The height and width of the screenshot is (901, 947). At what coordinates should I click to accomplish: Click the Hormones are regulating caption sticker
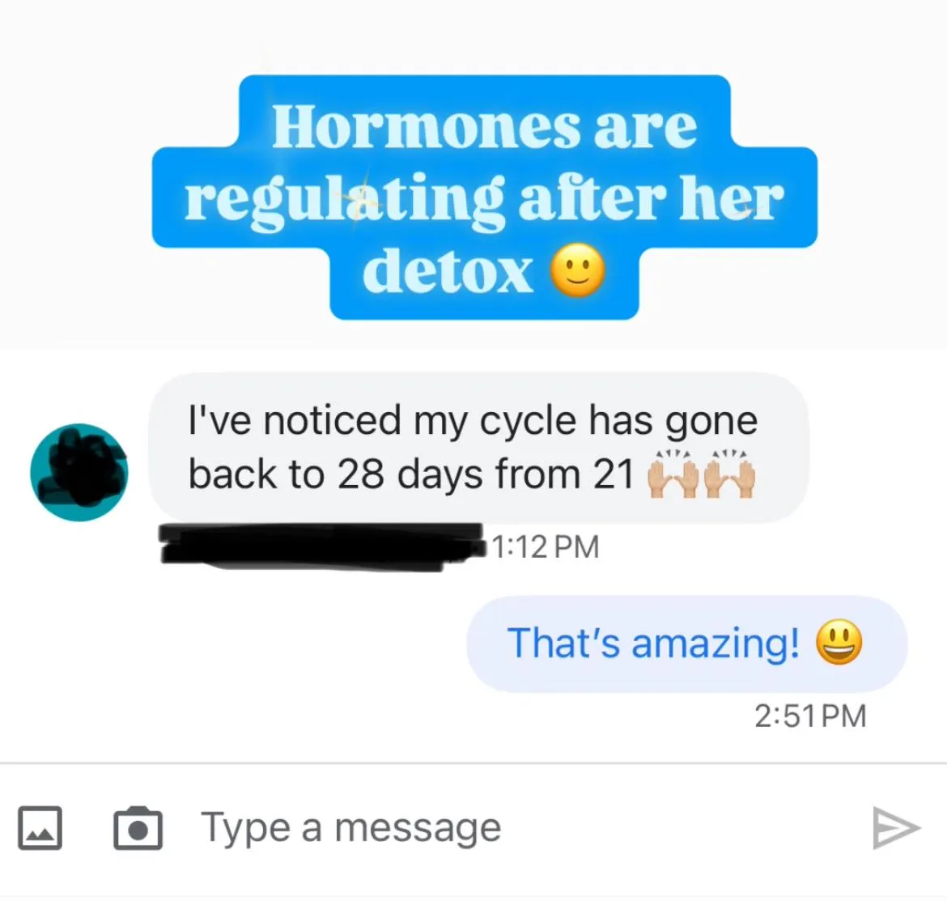coord(484,197)
